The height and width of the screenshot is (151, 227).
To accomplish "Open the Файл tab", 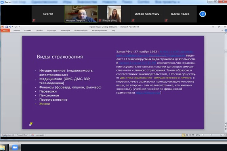I will tap(5, 30).
